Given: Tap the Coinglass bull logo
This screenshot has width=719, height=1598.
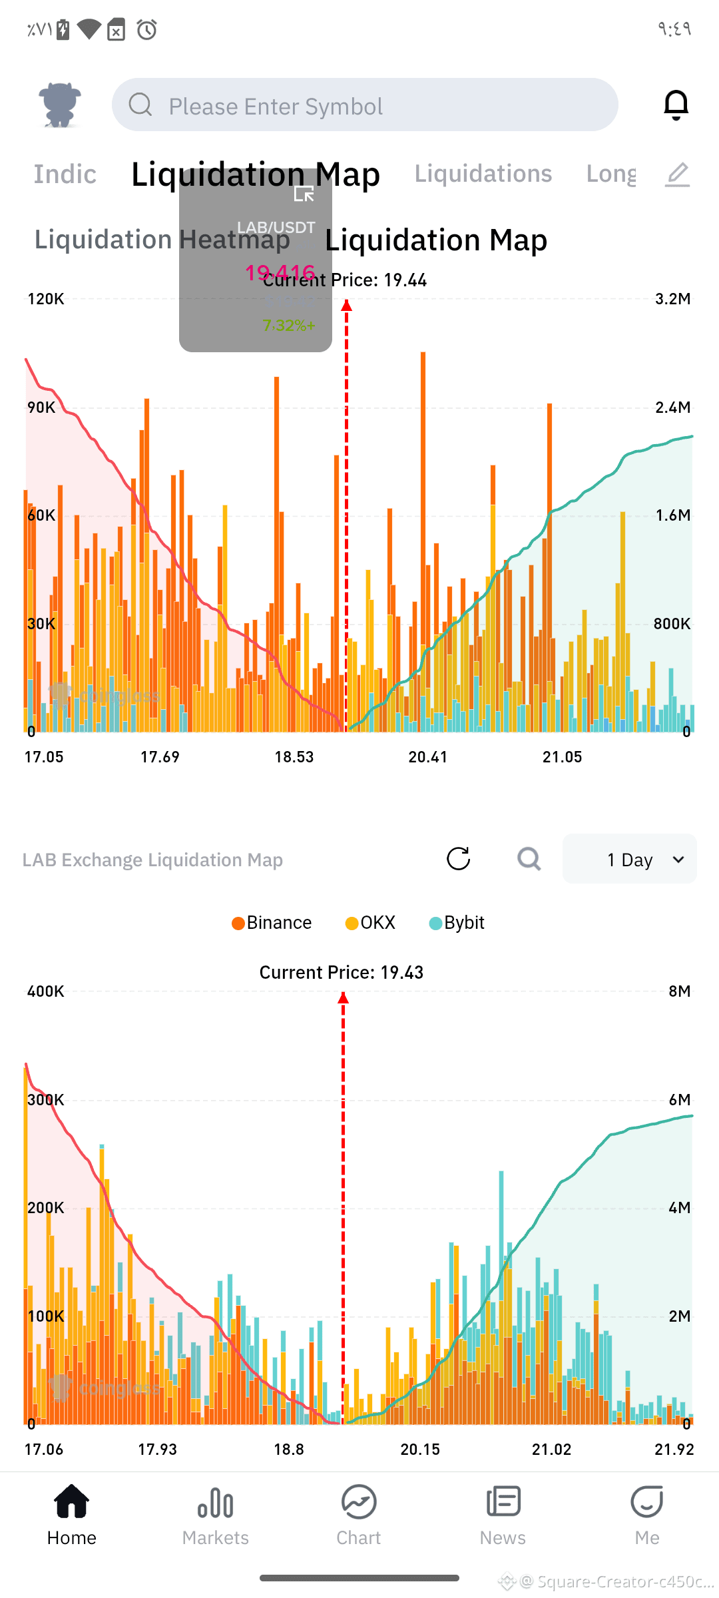Looking at the screenshot, I should tap(60, 105).
